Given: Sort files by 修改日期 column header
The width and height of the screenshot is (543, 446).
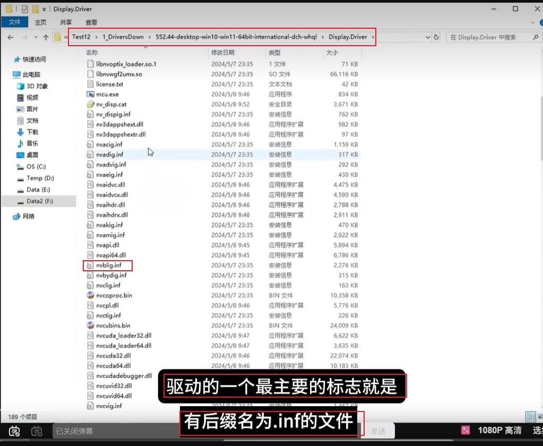Looking at the screenshot, I should [x=223, y=53].
